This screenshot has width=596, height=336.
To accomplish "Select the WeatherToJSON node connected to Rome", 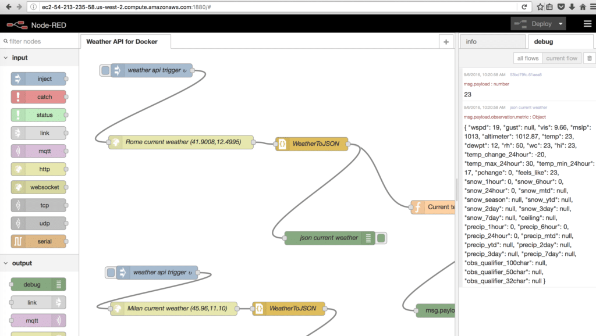I will [x=312, y=144].
